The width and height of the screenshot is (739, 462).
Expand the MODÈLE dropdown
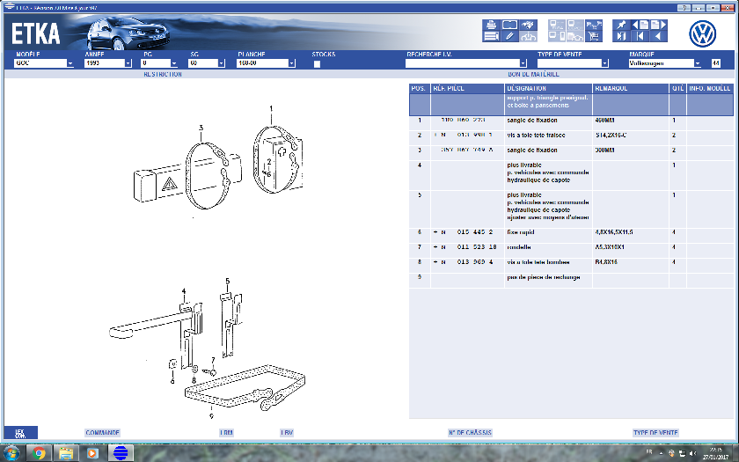coord(70,63)
